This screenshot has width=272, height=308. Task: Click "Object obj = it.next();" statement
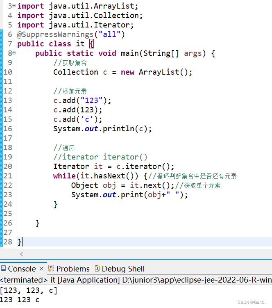coord(122,185)
